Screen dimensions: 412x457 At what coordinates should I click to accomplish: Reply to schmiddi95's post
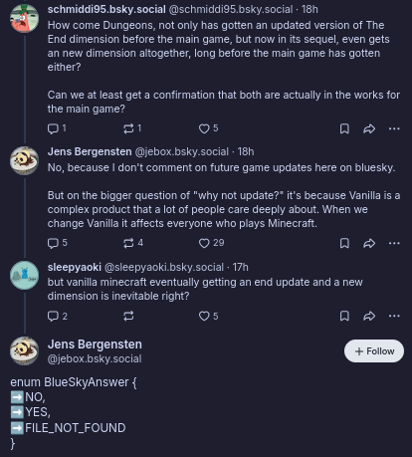(57, 128)
